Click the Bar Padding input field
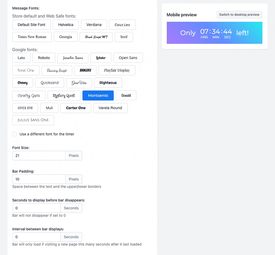The image size is (275, 255). pos(39,179)
